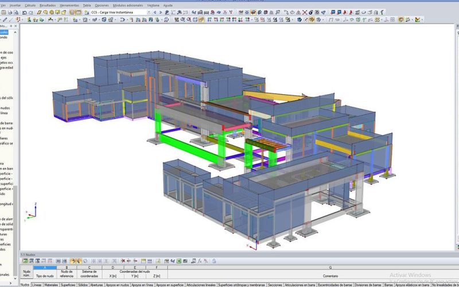Close the navigator panel
The image size is (459, 287).
point(16,26)
